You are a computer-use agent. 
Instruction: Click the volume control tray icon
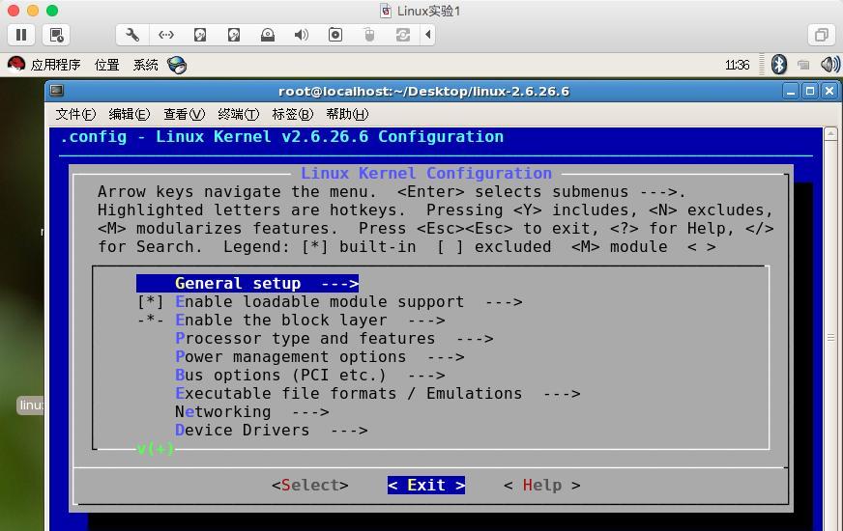[x=830, y=65]
